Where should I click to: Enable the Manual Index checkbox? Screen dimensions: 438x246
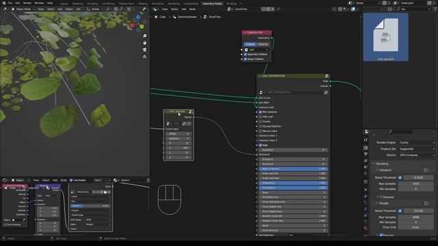(x=260, y=131)
